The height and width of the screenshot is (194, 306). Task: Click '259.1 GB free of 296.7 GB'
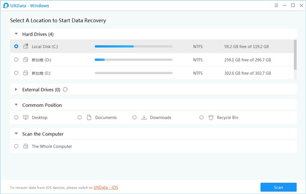248,60
